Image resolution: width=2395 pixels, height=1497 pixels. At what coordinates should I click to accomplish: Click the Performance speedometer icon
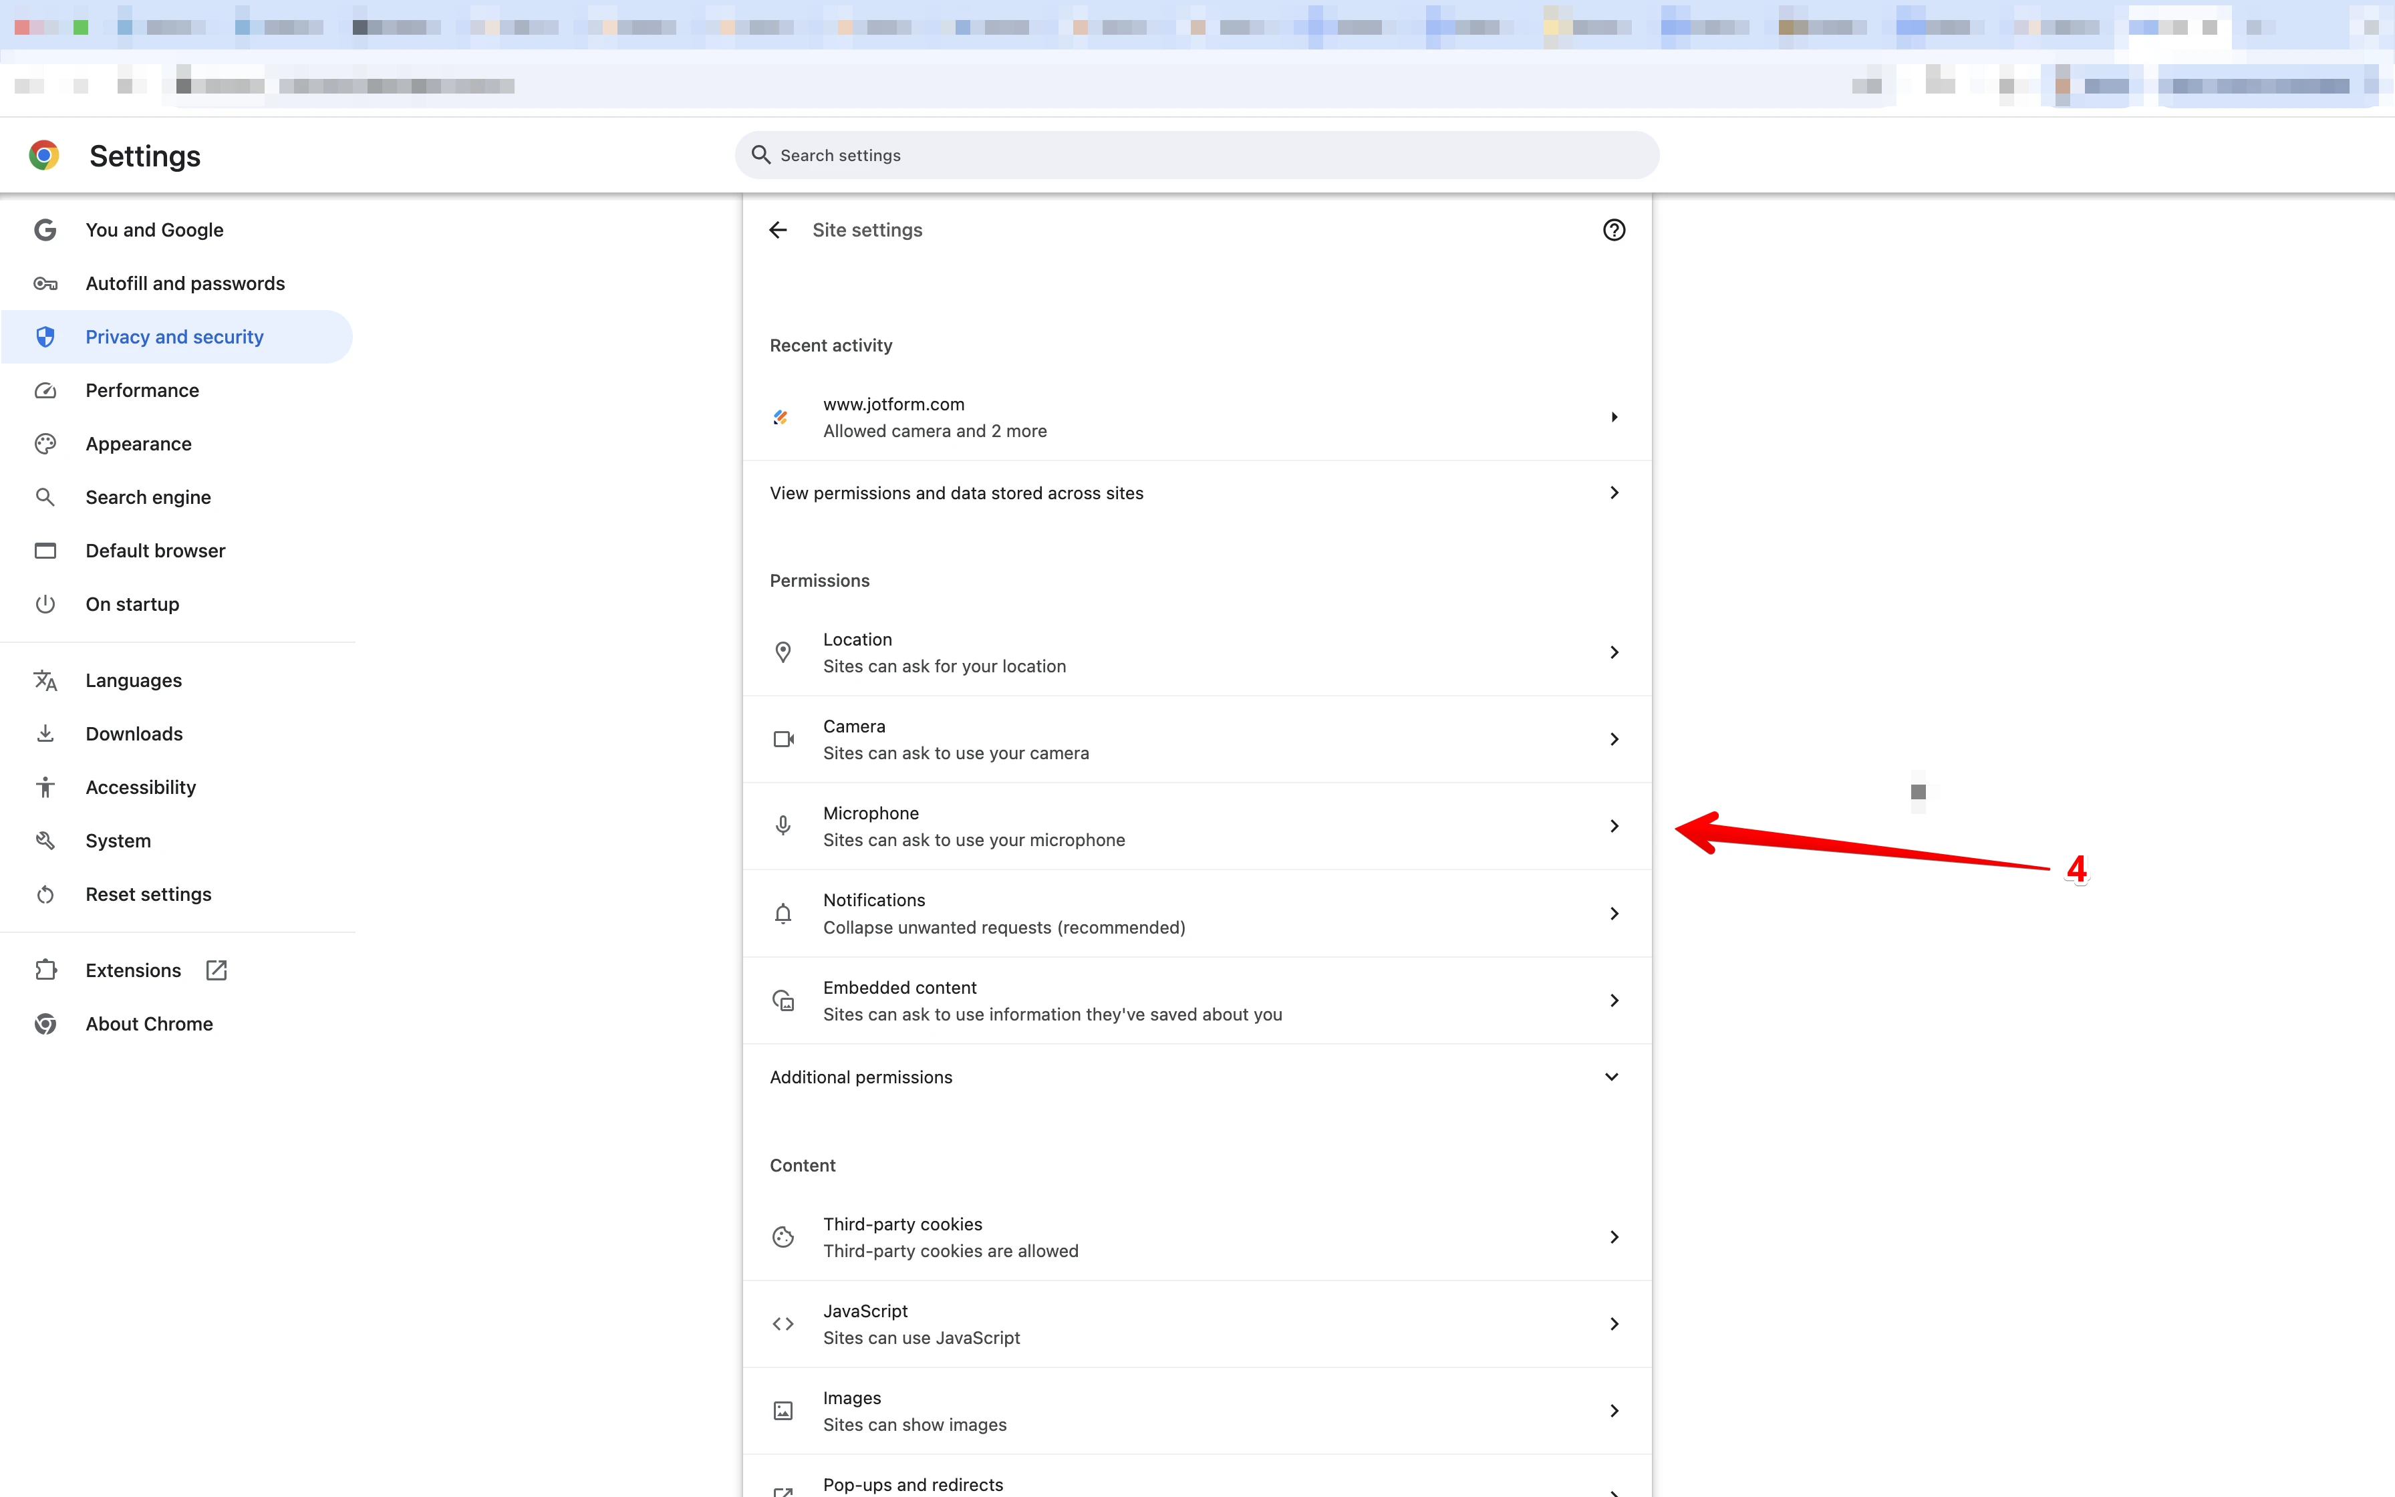point(45,390)
